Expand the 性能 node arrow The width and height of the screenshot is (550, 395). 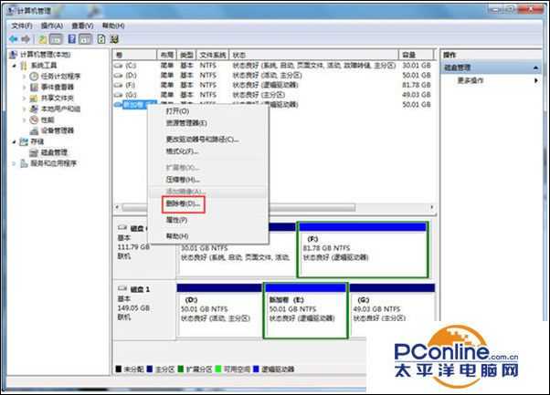[x=24, y=120]
